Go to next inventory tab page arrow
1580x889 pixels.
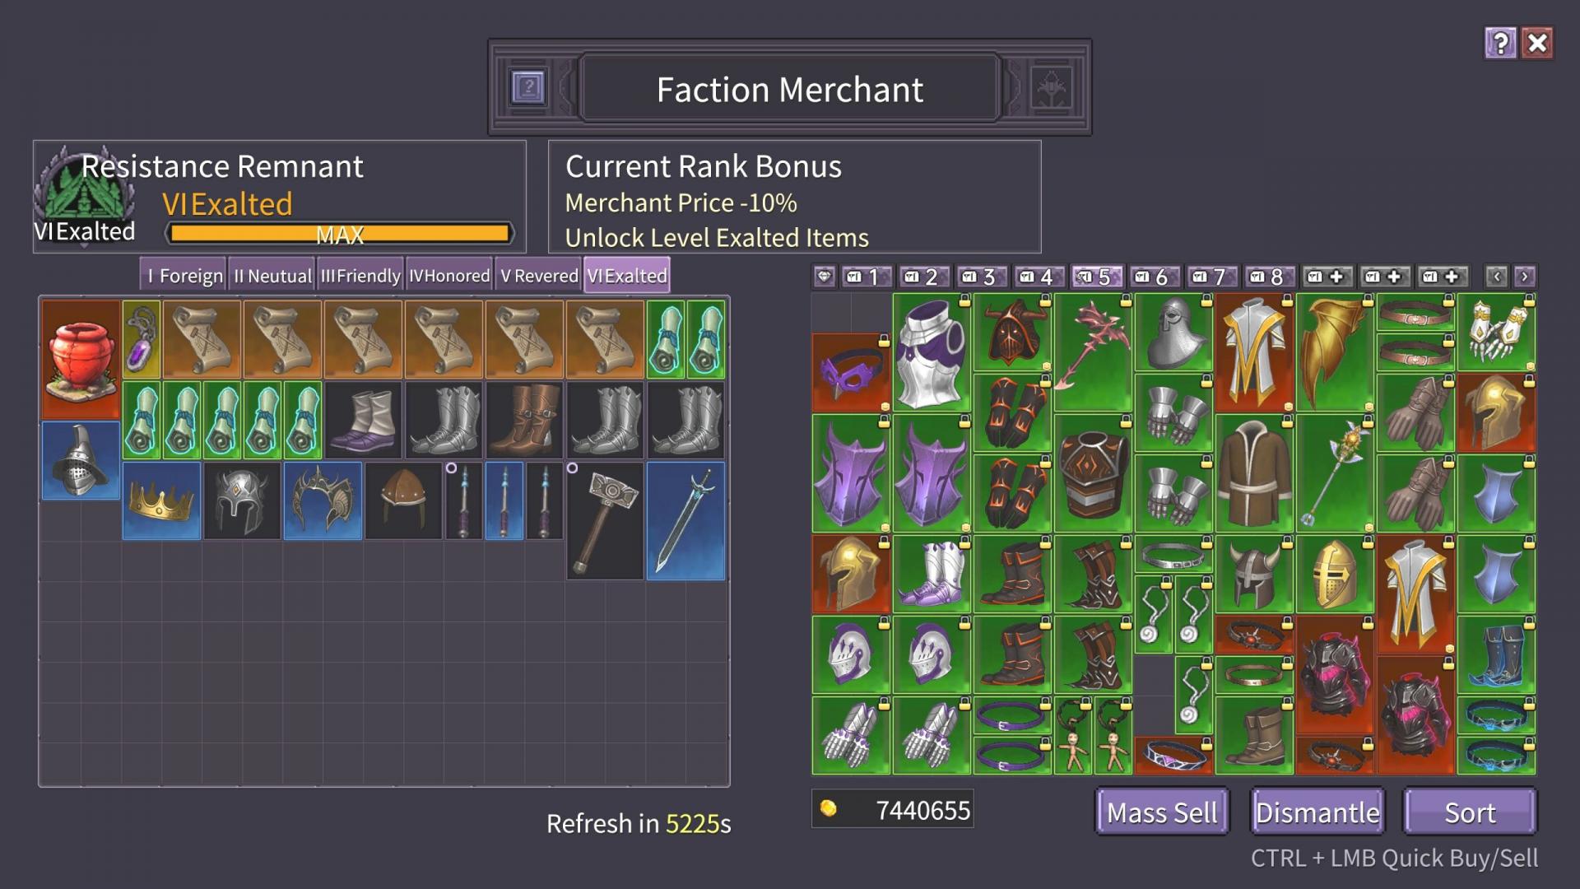[x=1524, y=277]
